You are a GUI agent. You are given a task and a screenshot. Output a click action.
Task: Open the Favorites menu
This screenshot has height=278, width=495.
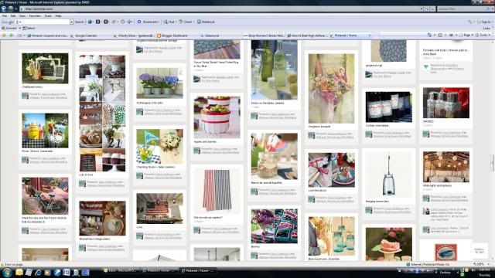click(35, 15)
